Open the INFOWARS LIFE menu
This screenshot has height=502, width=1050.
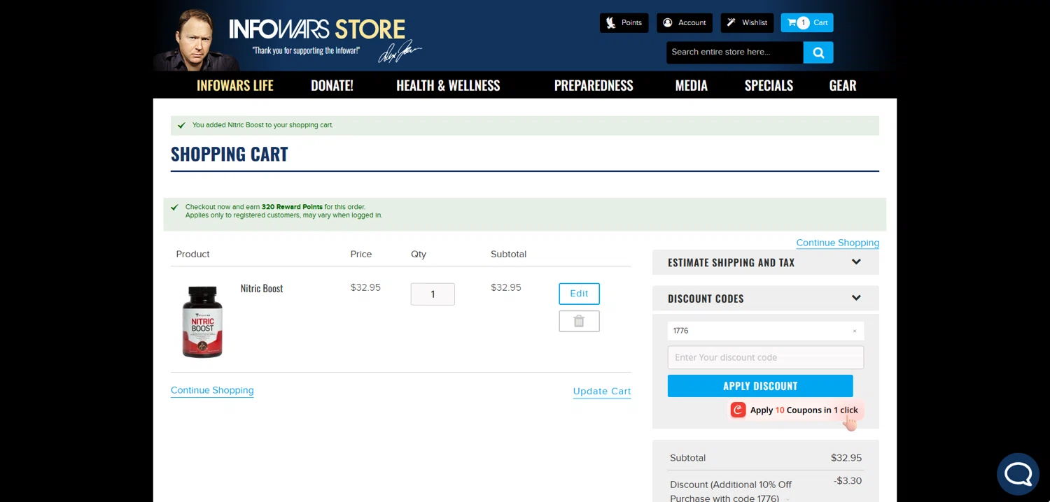[235, 85]
